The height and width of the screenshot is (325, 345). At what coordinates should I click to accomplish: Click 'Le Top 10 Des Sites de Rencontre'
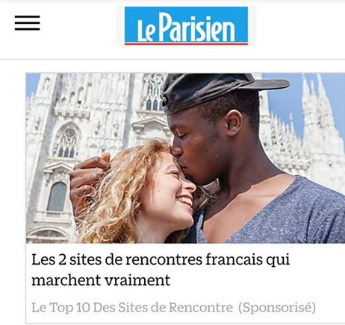coord(132,307)
